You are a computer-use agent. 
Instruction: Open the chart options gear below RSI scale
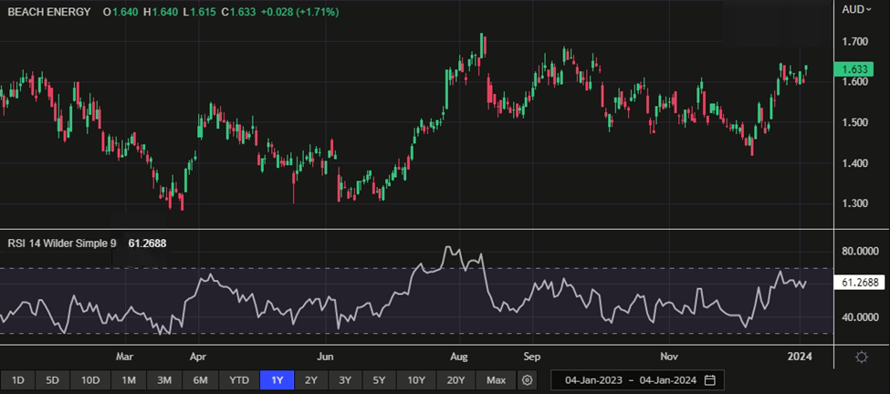862,358
